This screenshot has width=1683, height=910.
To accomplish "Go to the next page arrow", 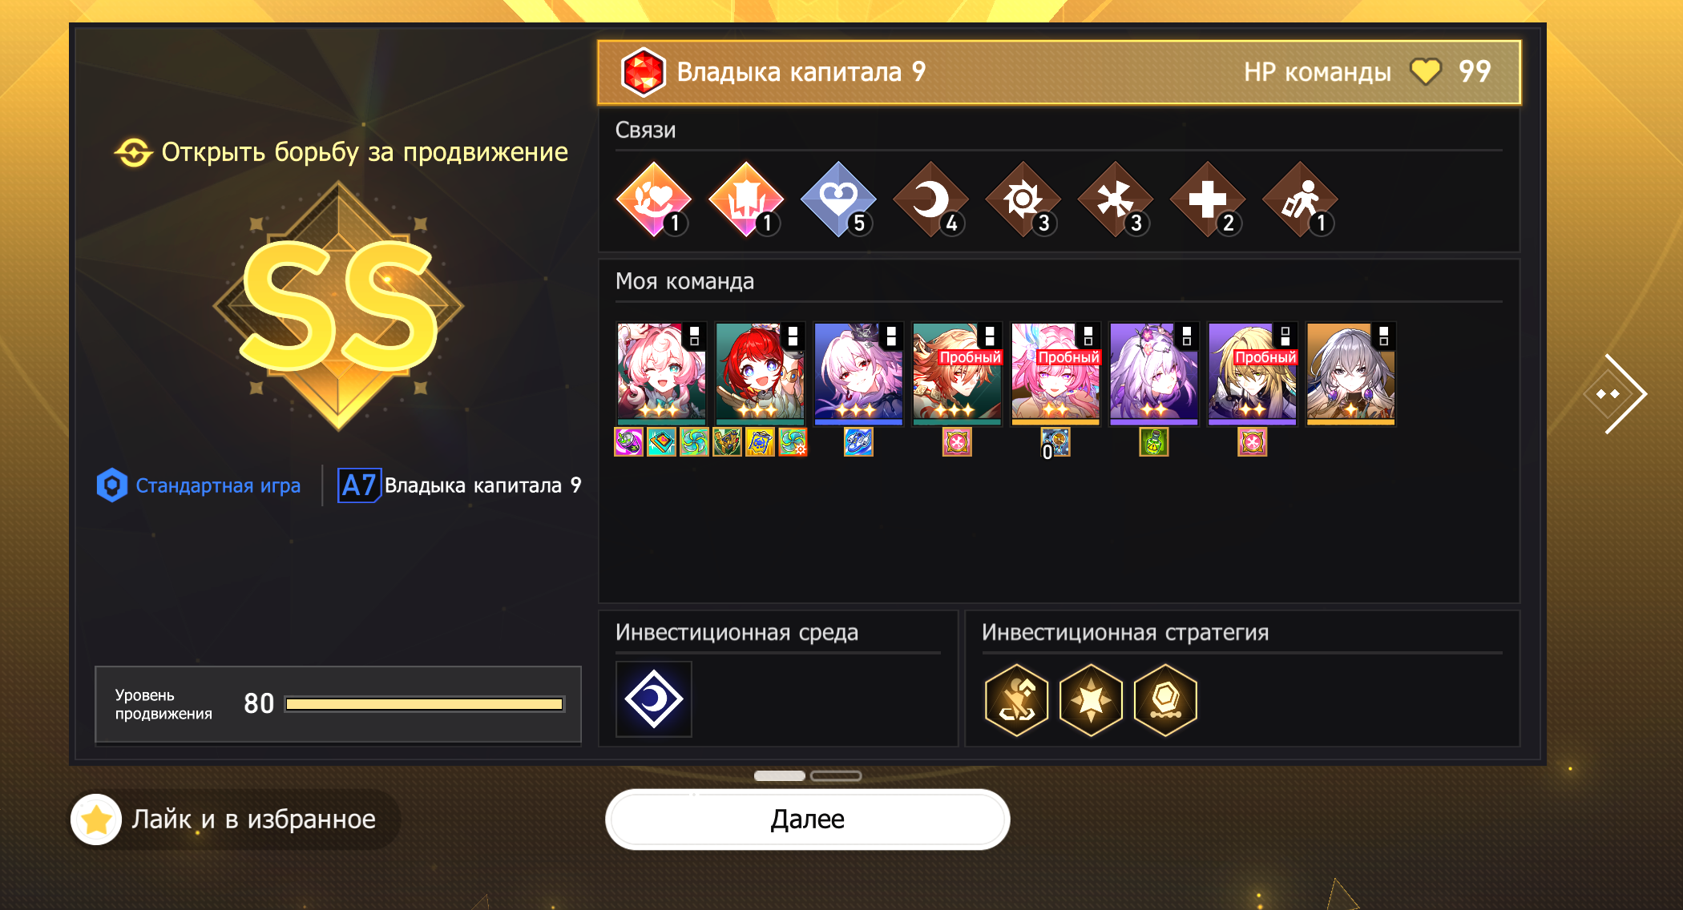I will (1616, 393).
